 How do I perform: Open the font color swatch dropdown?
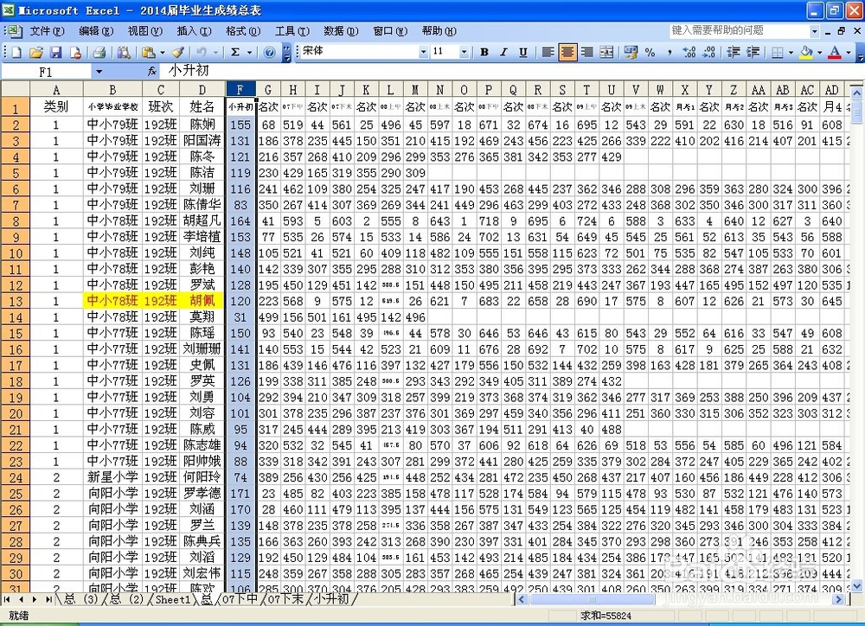click(848, 52)
